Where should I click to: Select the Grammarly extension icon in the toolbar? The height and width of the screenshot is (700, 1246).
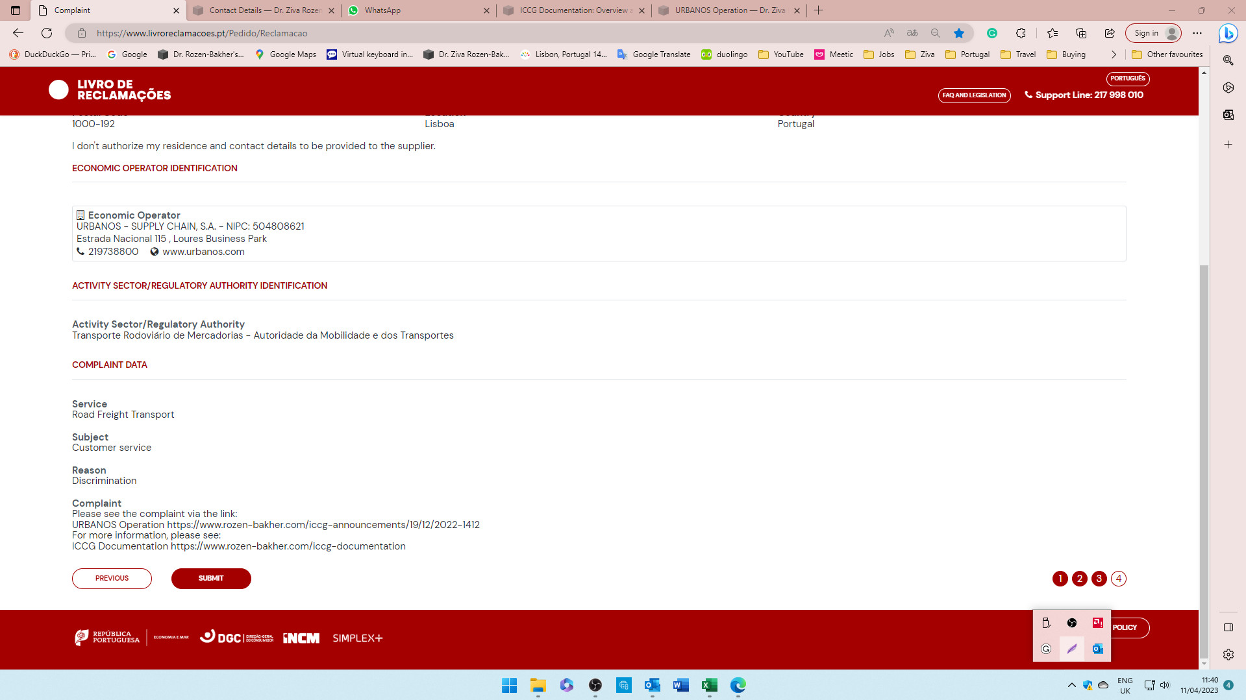tap(991, 33)
